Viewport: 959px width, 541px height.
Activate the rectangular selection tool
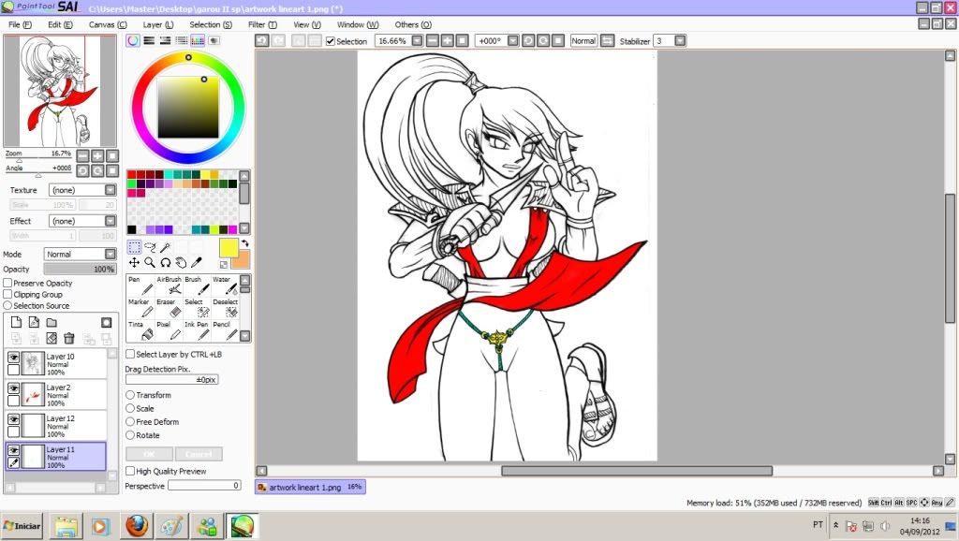coord(134,247)
